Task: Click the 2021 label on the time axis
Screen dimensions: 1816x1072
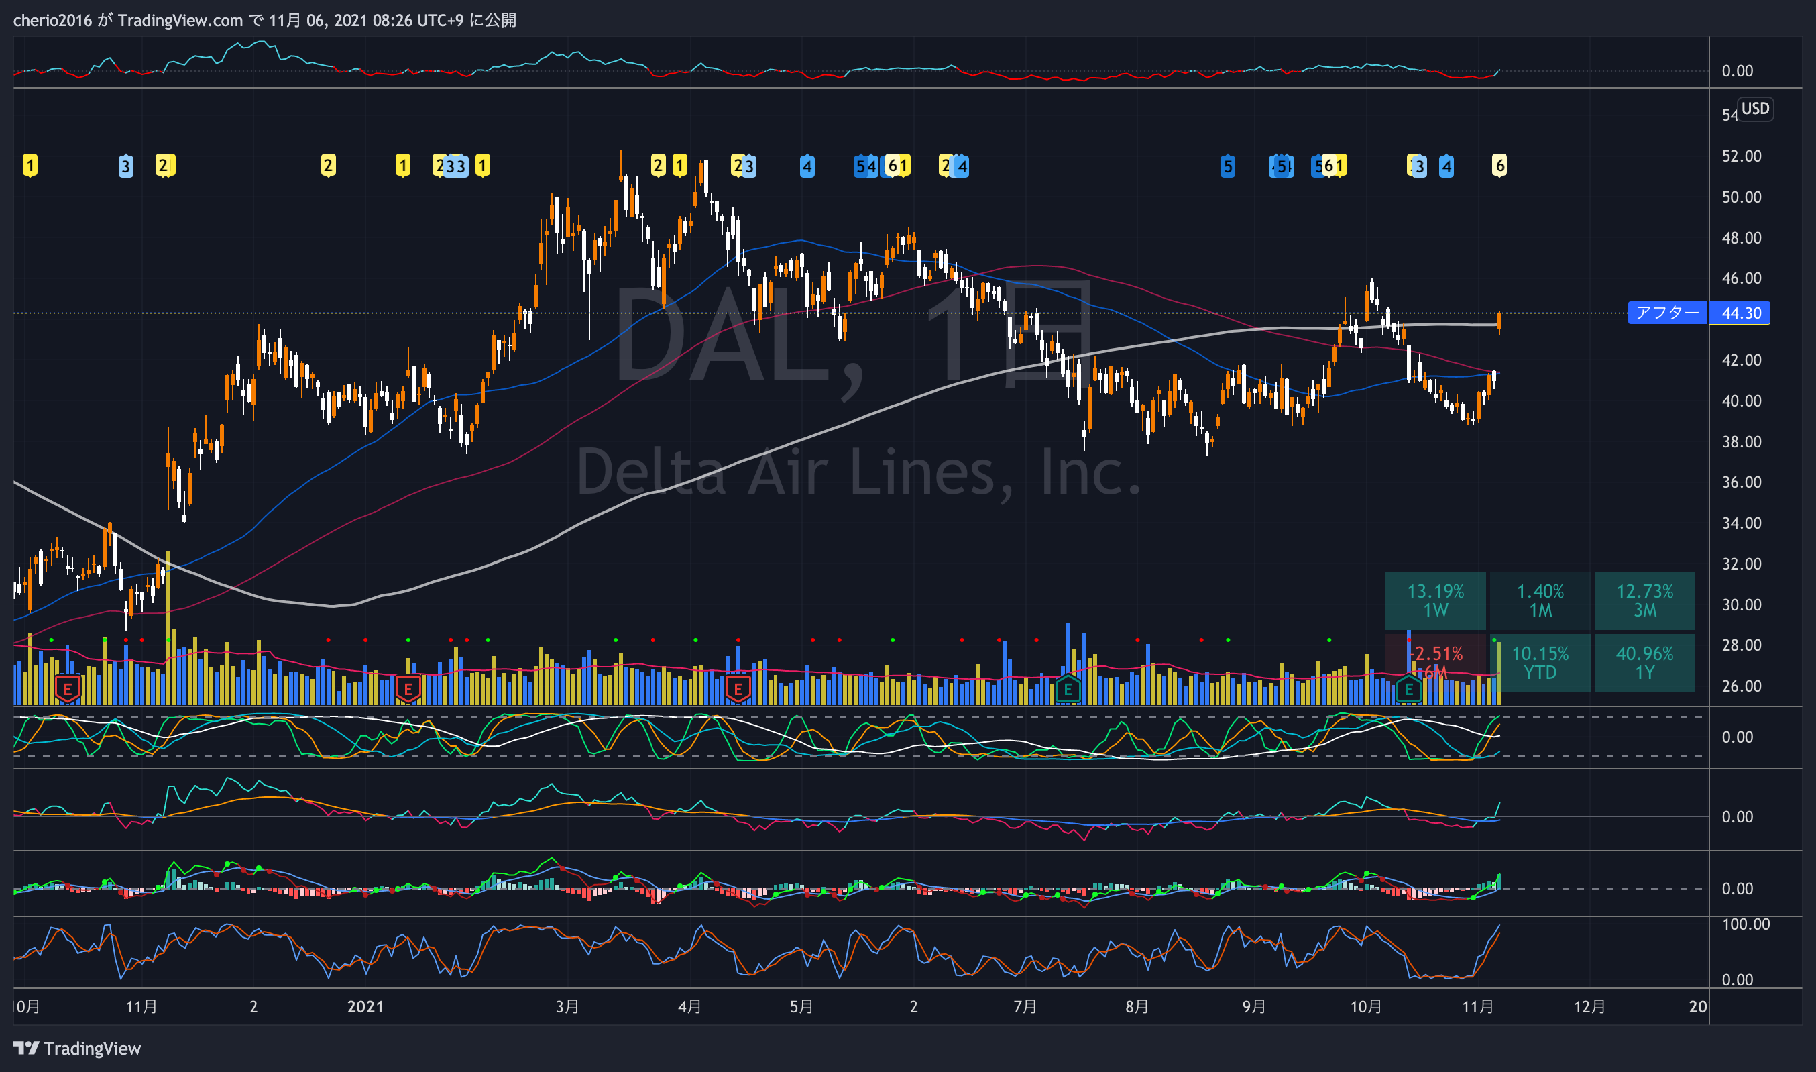Action: pyautogui.click(x=365, y=1006)
